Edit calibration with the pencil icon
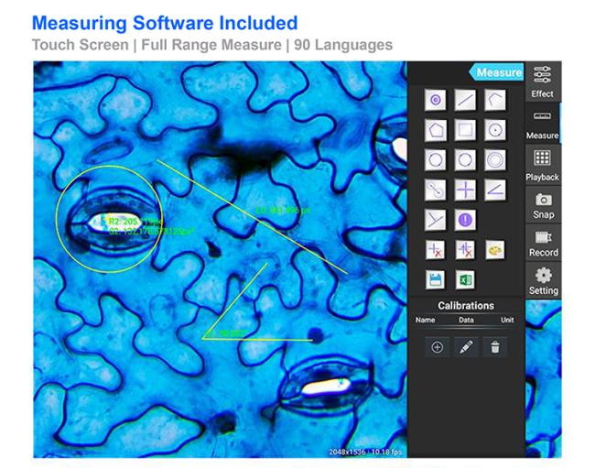This screenshot has height=468, width=595. pos(466,347)
